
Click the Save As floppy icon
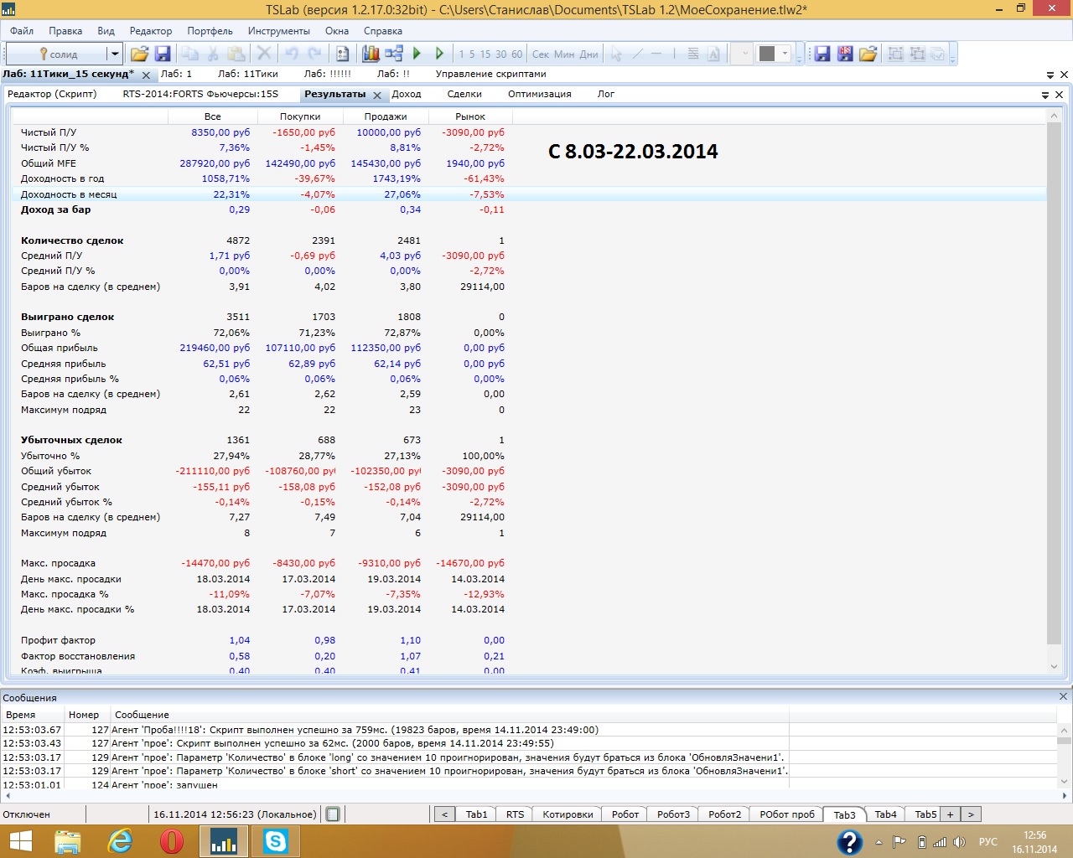[845, 54]
